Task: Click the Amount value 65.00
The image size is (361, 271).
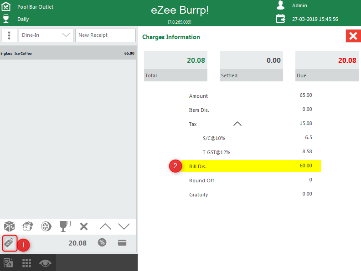Action: (306, 95)
